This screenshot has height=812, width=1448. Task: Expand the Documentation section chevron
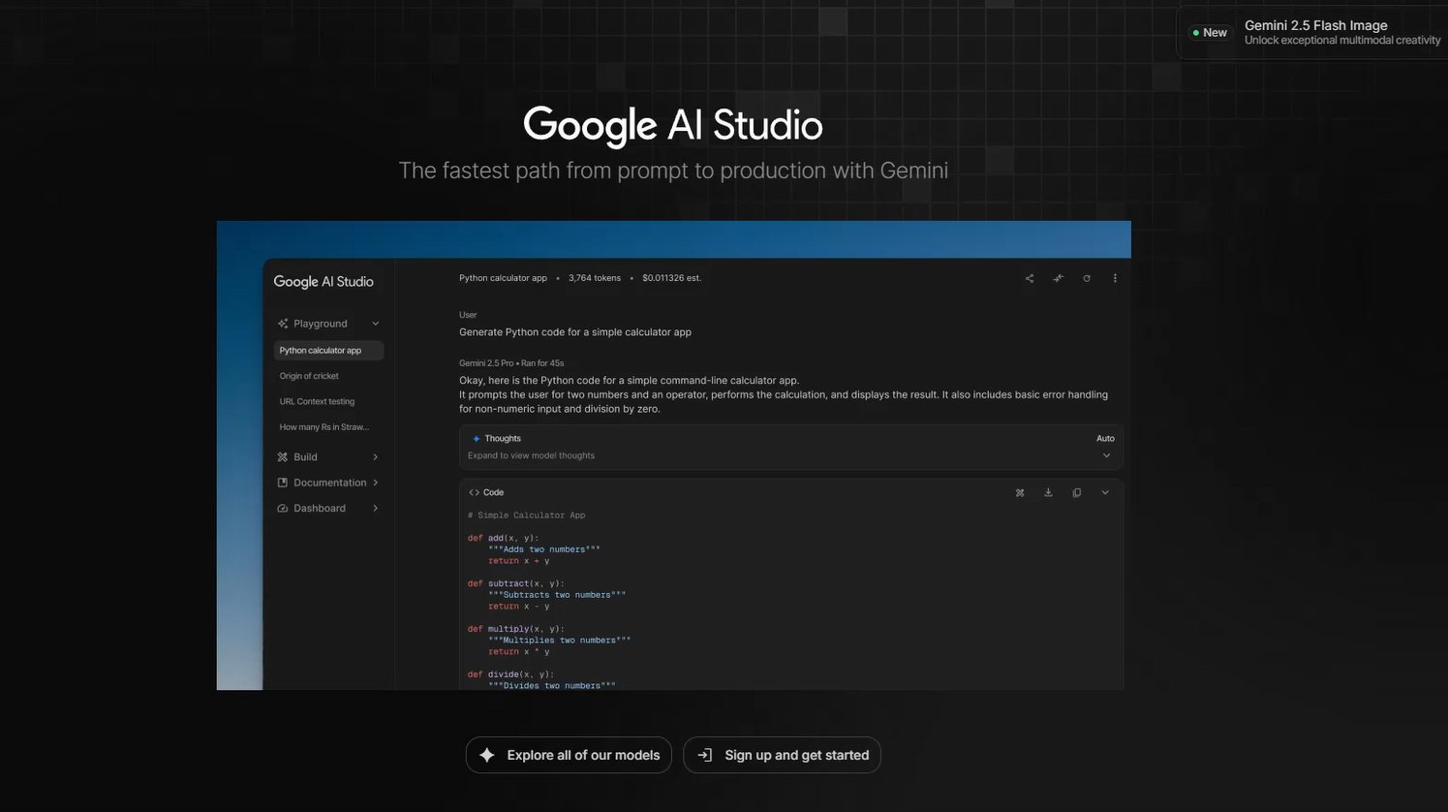point(375,483)
